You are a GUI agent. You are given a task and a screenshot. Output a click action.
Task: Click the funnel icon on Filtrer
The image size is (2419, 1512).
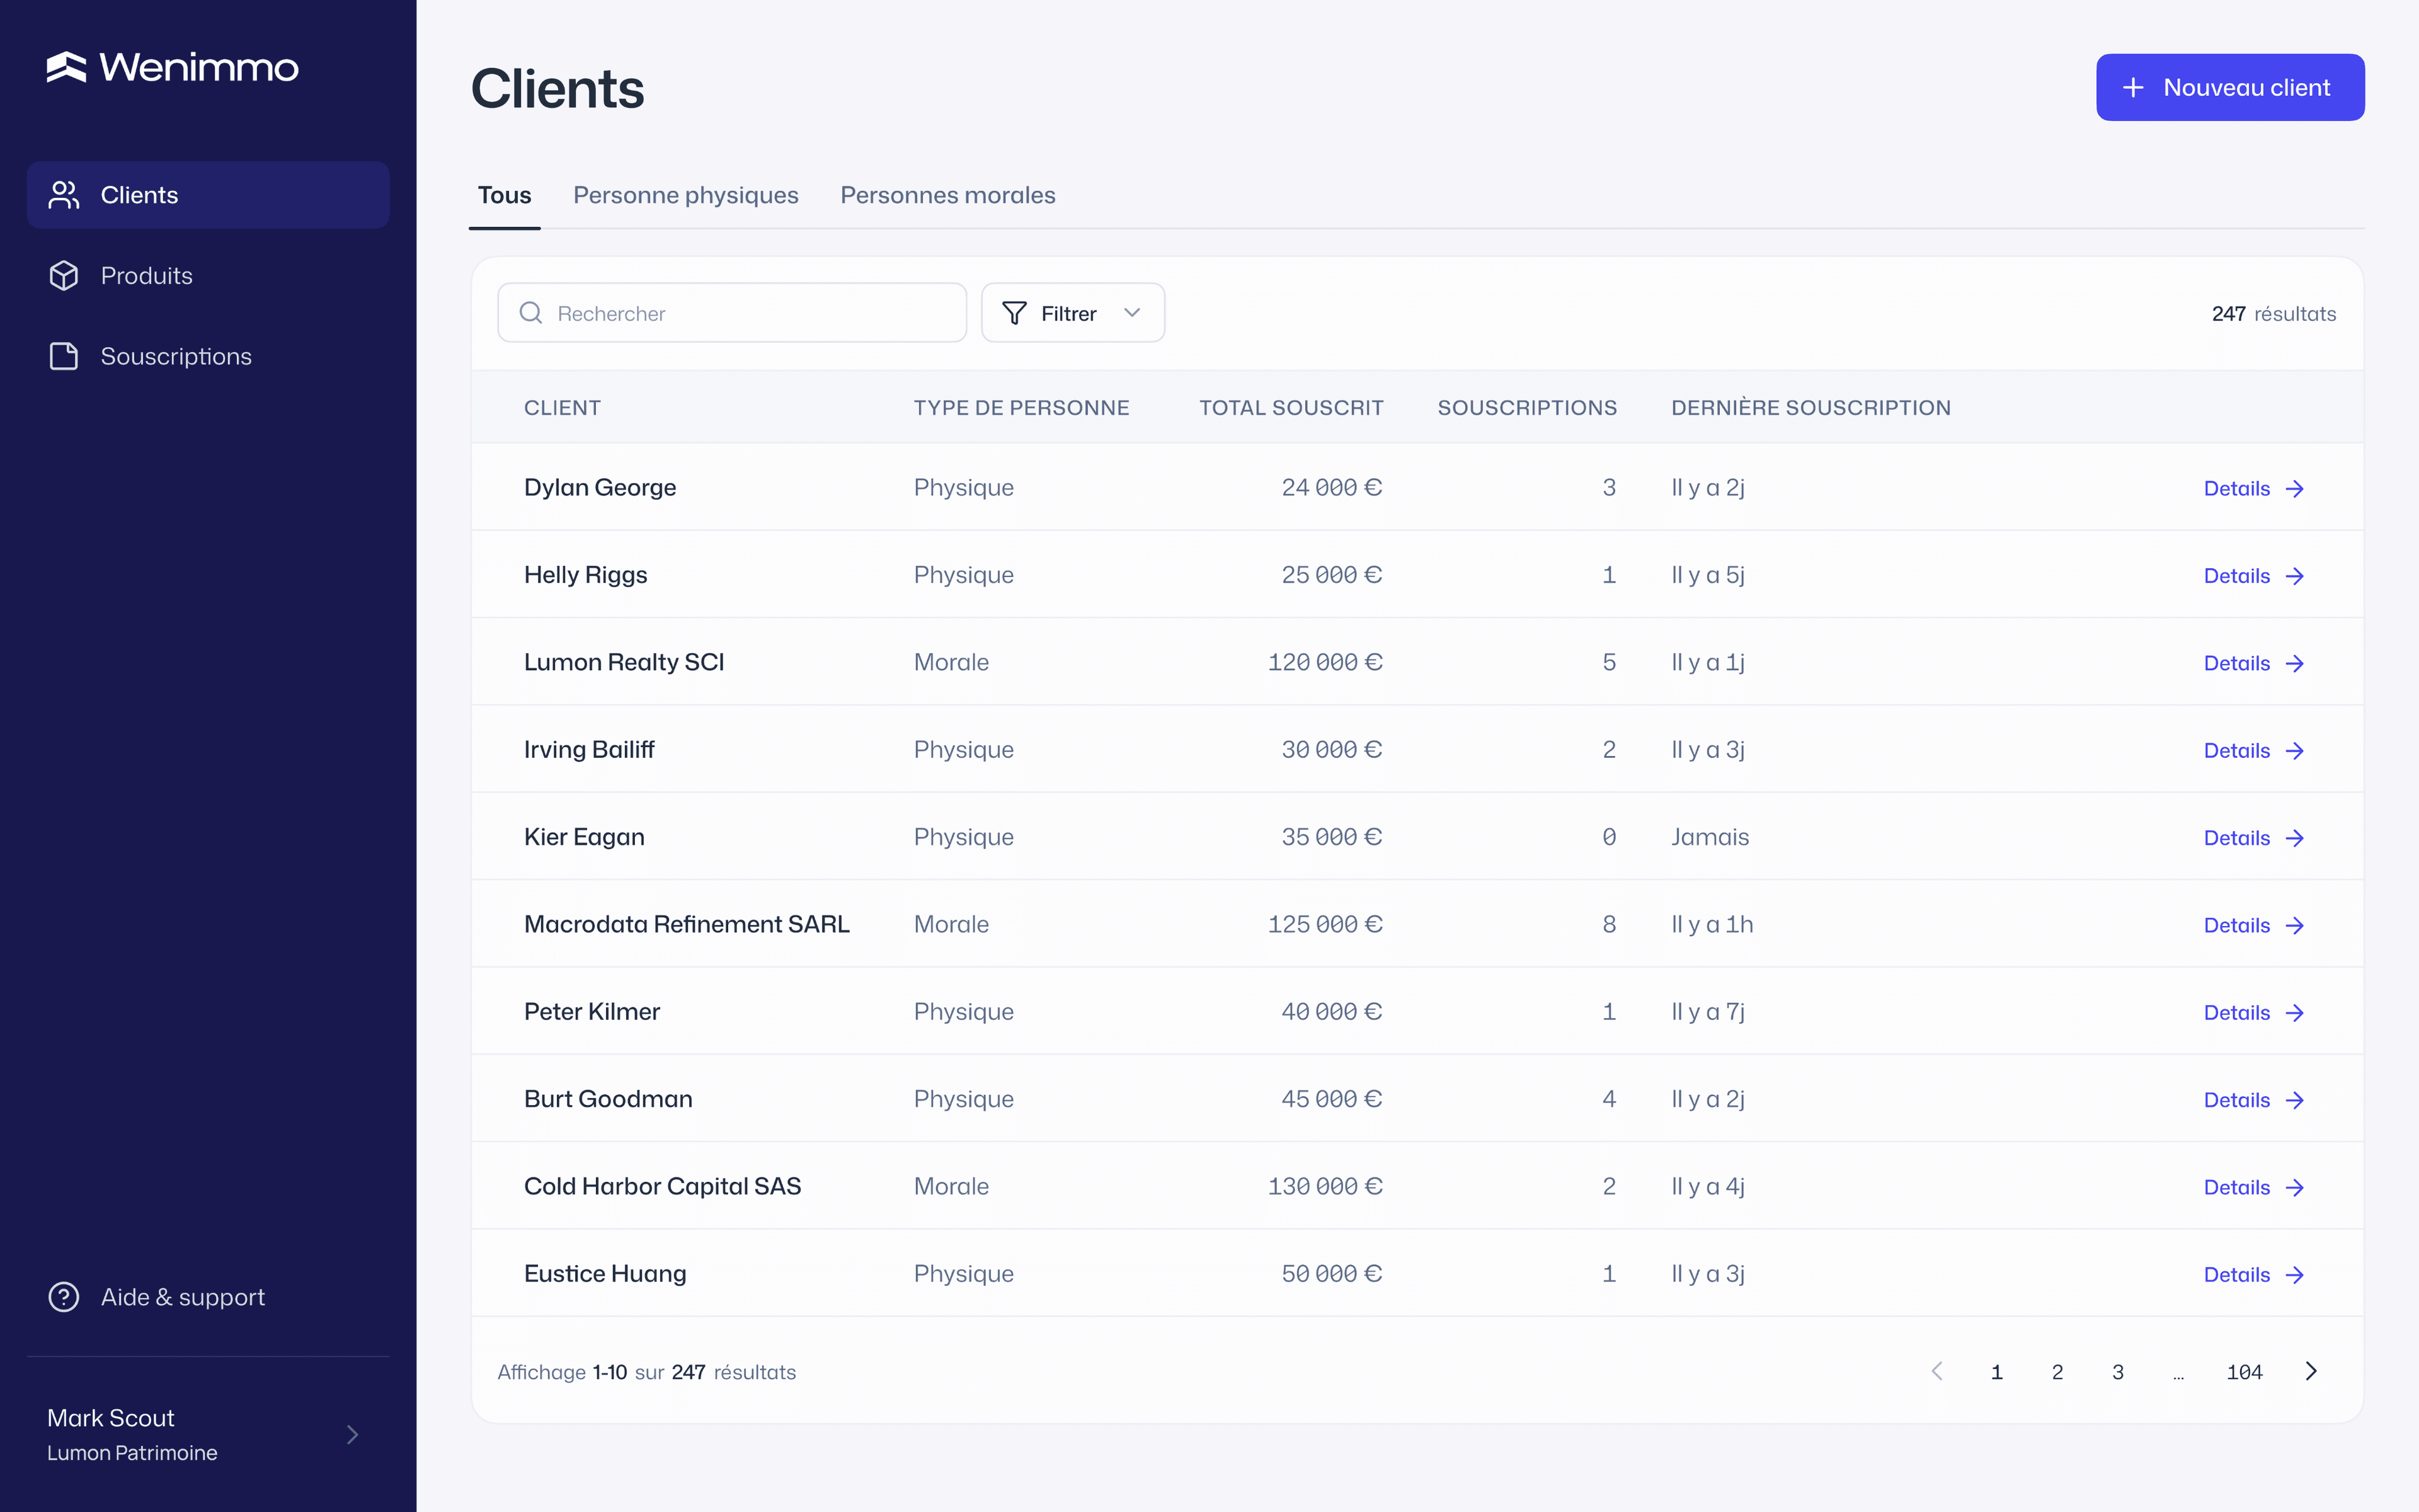click(1014, 313)
